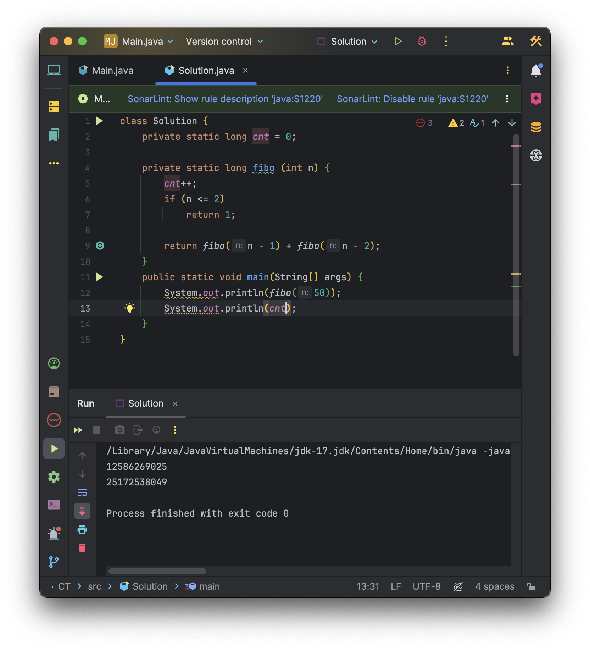
Task: Open IDE Settings with the gear icon
Action: (x=54, y=477)
